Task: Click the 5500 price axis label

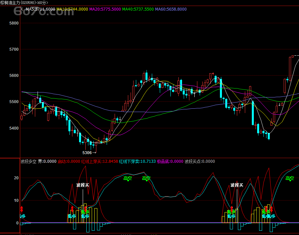Action: pos(14,102)
